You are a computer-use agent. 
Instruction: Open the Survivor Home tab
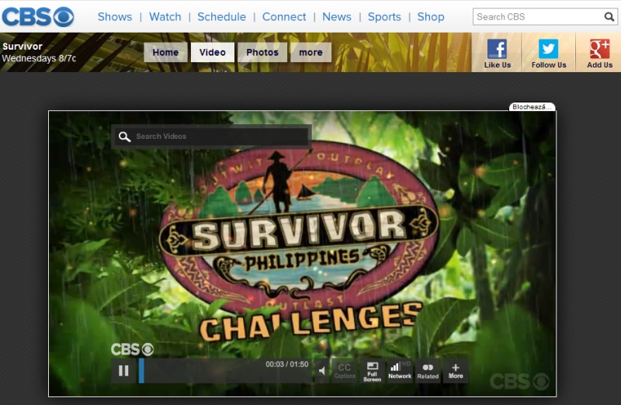pyautogui.click(x=165, y=52)
